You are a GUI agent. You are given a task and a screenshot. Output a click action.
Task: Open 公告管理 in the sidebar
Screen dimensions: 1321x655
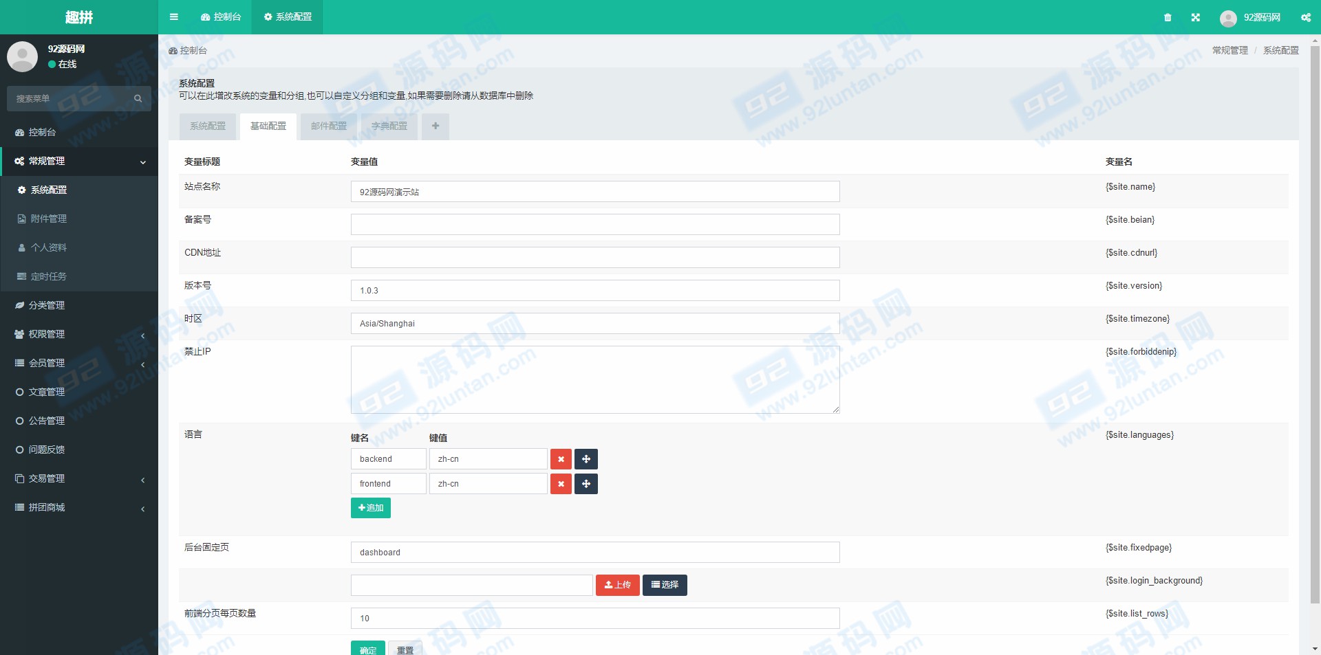pos(79,421)
